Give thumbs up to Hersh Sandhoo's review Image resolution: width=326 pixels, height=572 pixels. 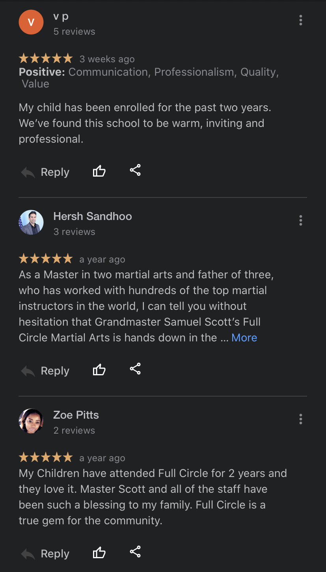[x=99, y=370]
